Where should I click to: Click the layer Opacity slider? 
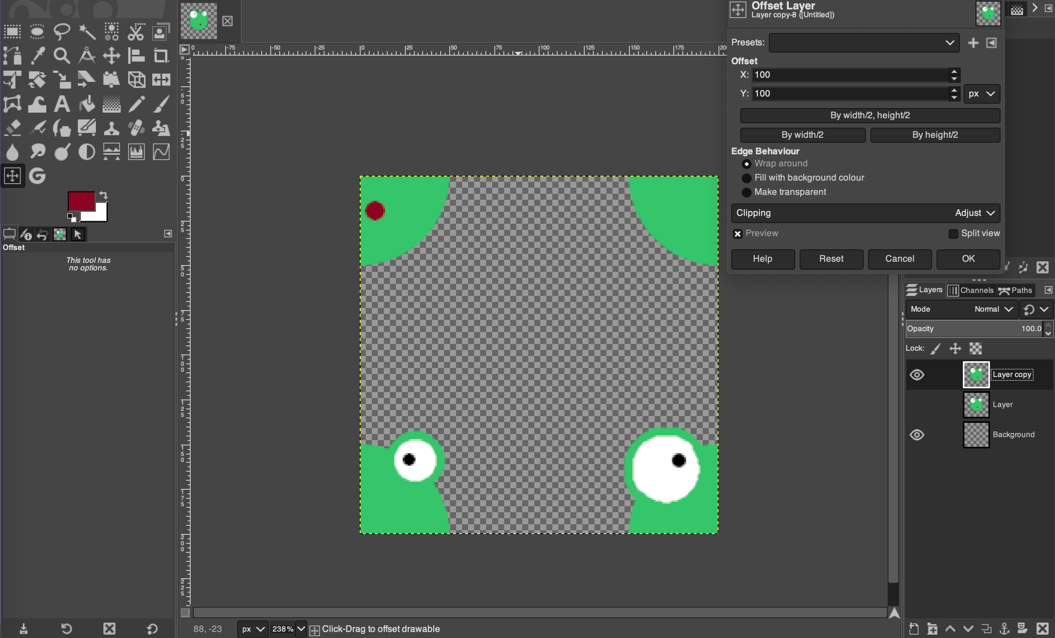975,329
